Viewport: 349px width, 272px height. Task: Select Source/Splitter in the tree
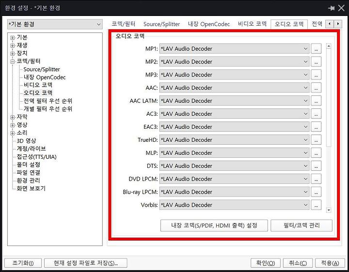[42, 69]
